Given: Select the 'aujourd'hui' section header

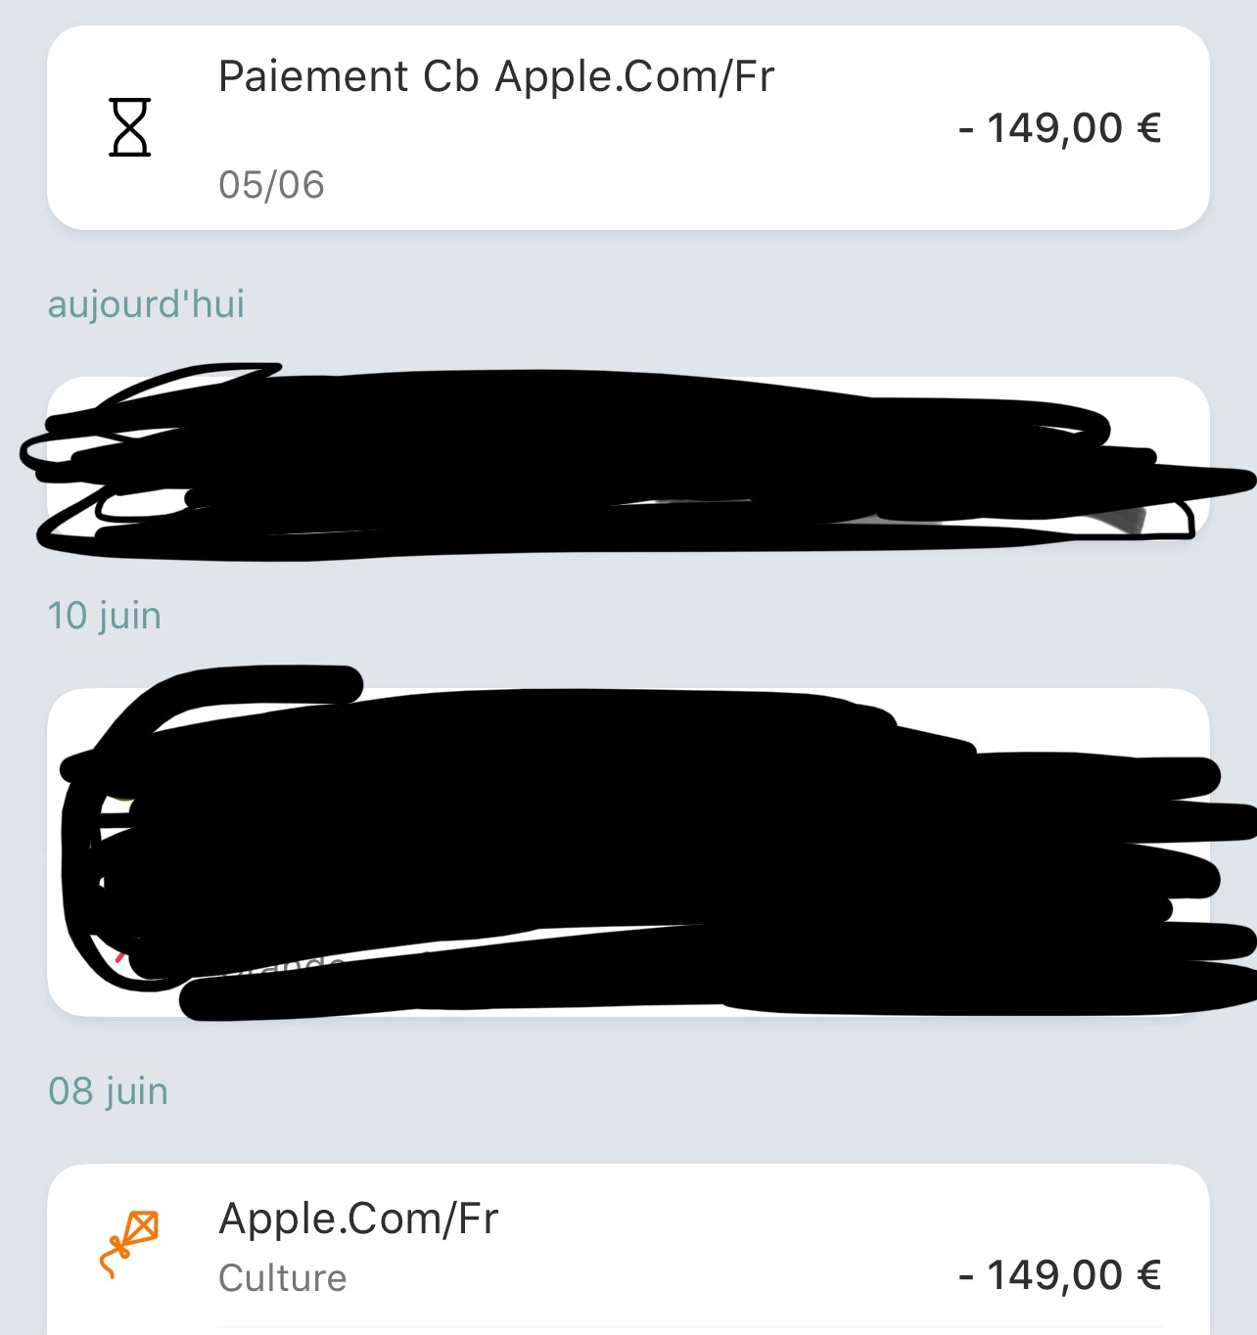Looking at the screenshot, I should point(146,304).
